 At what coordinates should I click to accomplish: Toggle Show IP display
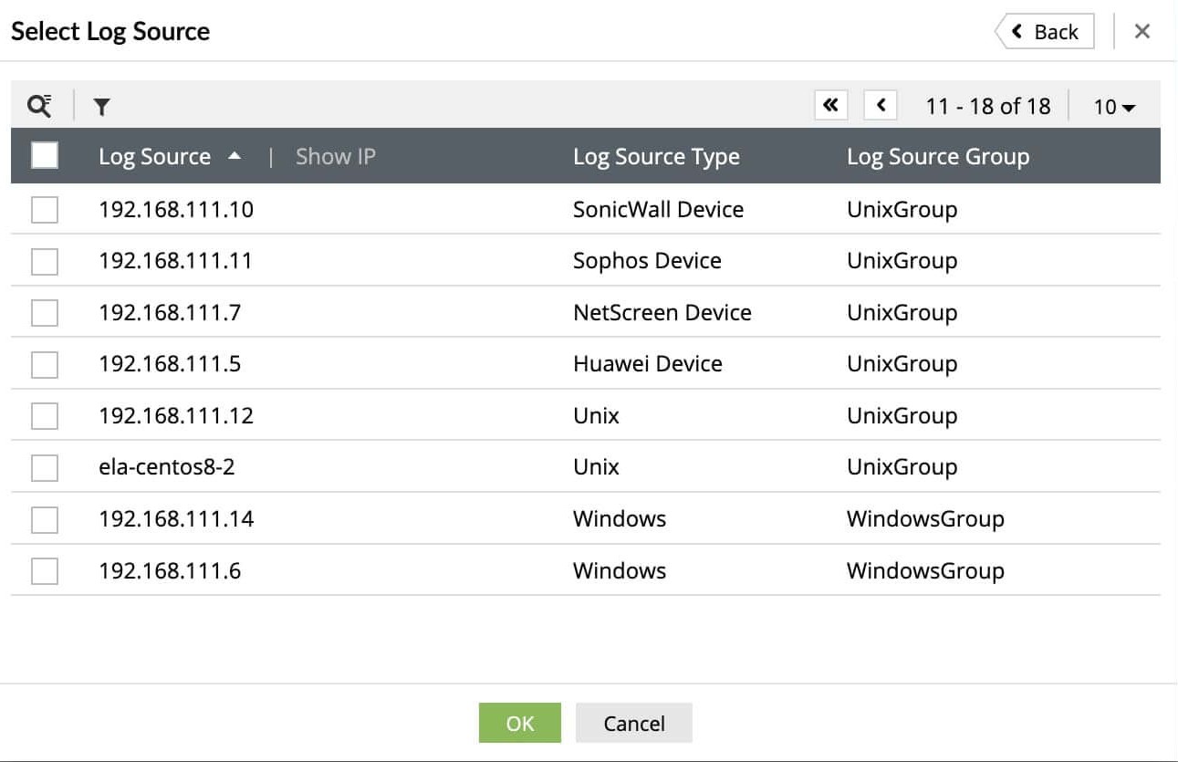(335, 156)
